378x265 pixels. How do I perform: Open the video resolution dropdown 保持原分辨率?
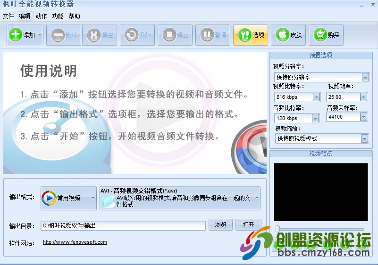pos(321,77)
